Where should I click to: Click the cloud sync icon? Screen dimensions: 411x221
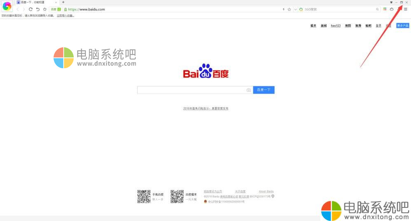392,9
